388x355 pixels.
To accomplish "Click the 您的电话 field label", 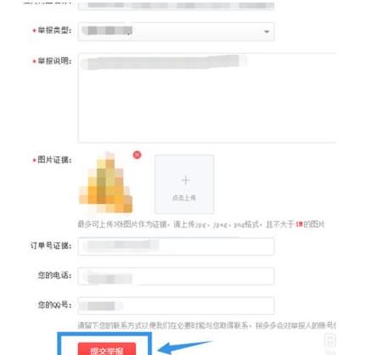I will click(x=54, y=275).
